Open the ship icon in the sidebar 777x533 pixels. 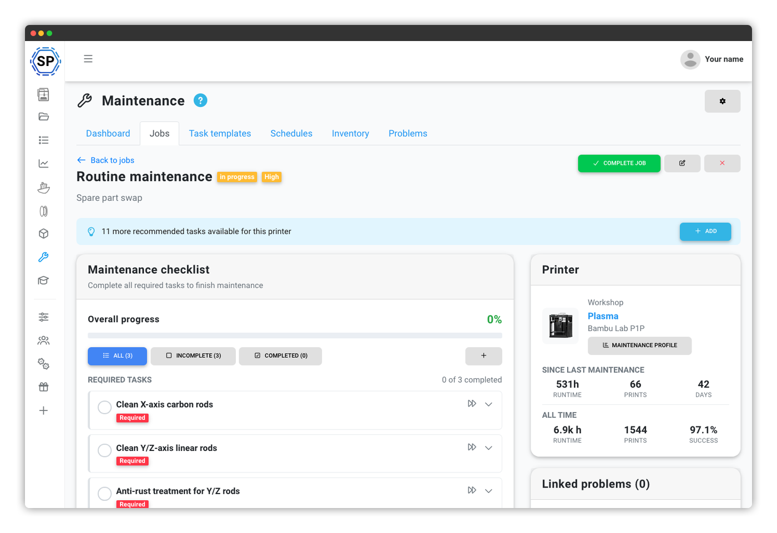pos(43,187)
